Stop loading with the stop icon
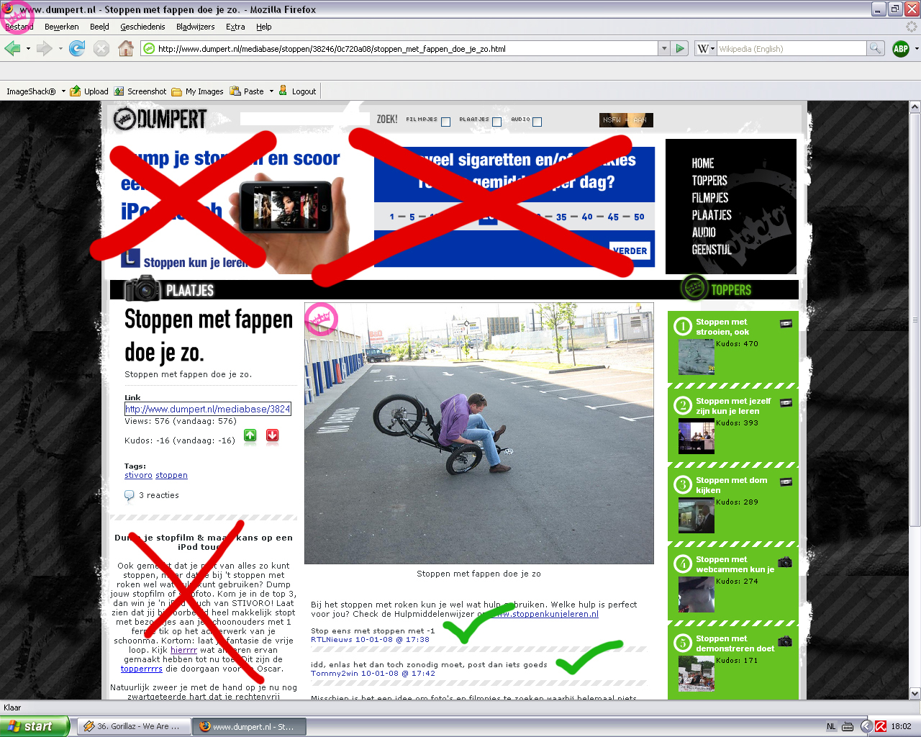921x737 pixels. point(101,48)
